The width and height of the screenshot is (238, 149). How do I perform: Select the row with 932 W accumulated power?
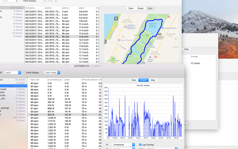[x=65, y=115]
